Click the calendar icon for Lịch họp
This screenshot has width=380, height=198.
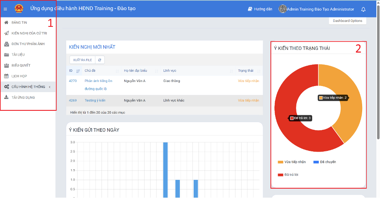tap(6, 76)
